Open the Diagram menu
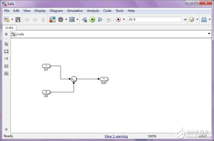 (56, 11)
